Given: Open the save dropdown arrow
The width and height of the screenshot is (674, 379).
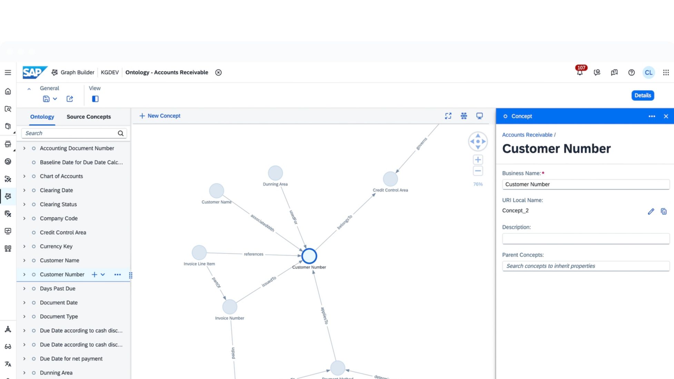Looking at the screenshot, I should click(x=55, y=99).
